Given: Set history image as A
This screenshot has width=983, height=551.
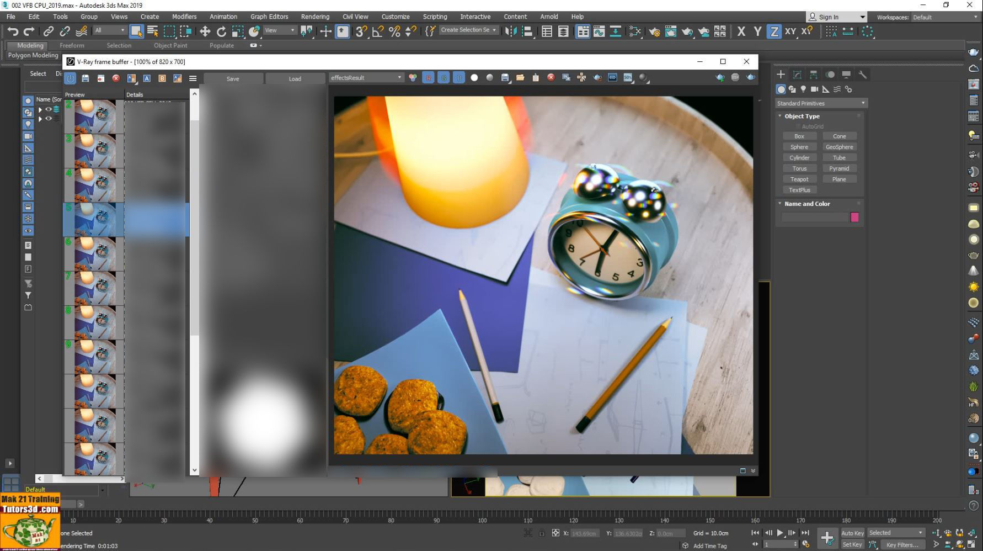Looking at the screenshot, I should tap(147, 78).
